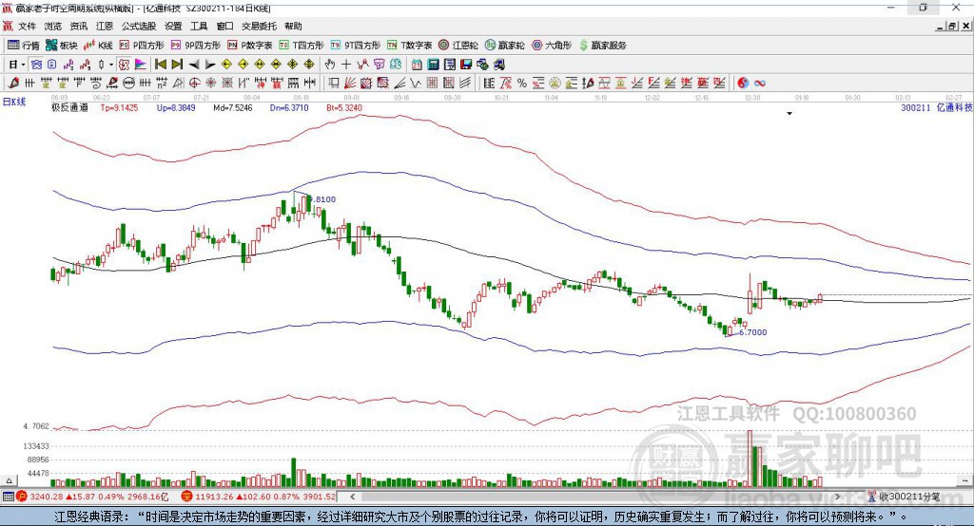The height and width of the screenshot is (526, 974).
Task: Click the 赢家服务 dollar button
Action: coord(602,46)
